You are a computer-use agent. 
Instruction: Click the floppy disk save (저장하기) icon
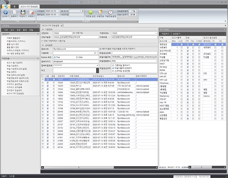pyautogui.click(x=23, y=13)
